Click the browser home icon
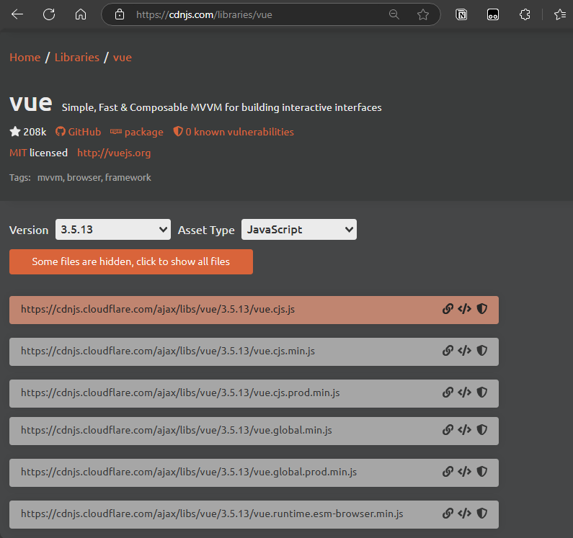Image resolution: width=573 pixels, height=538 pixels. (x=81, y=14)
